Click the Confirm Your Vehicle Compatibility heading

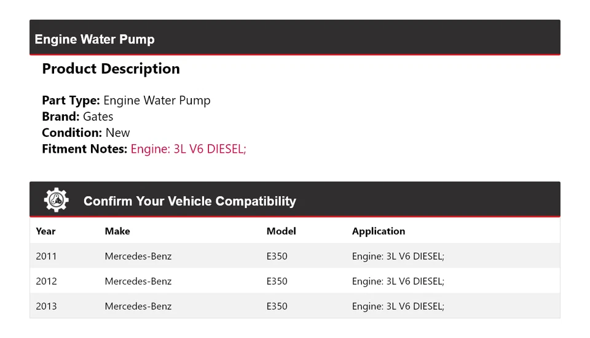click(x=190, y=201)
